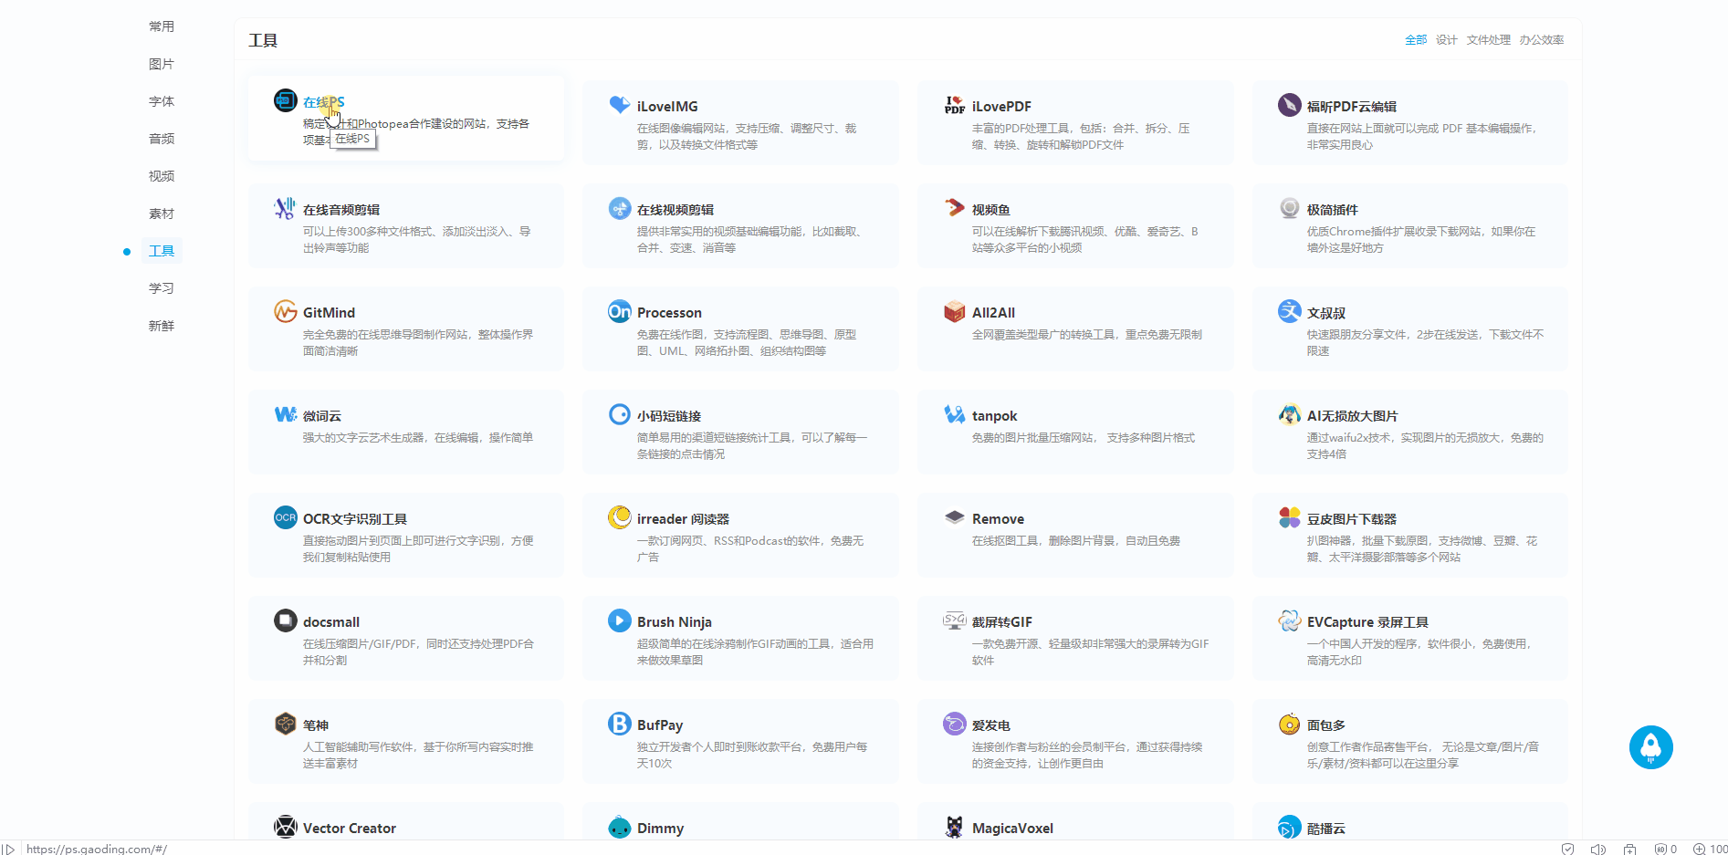Open the 豆皮图片下载器 colorful clover icon

(1290, 517)
